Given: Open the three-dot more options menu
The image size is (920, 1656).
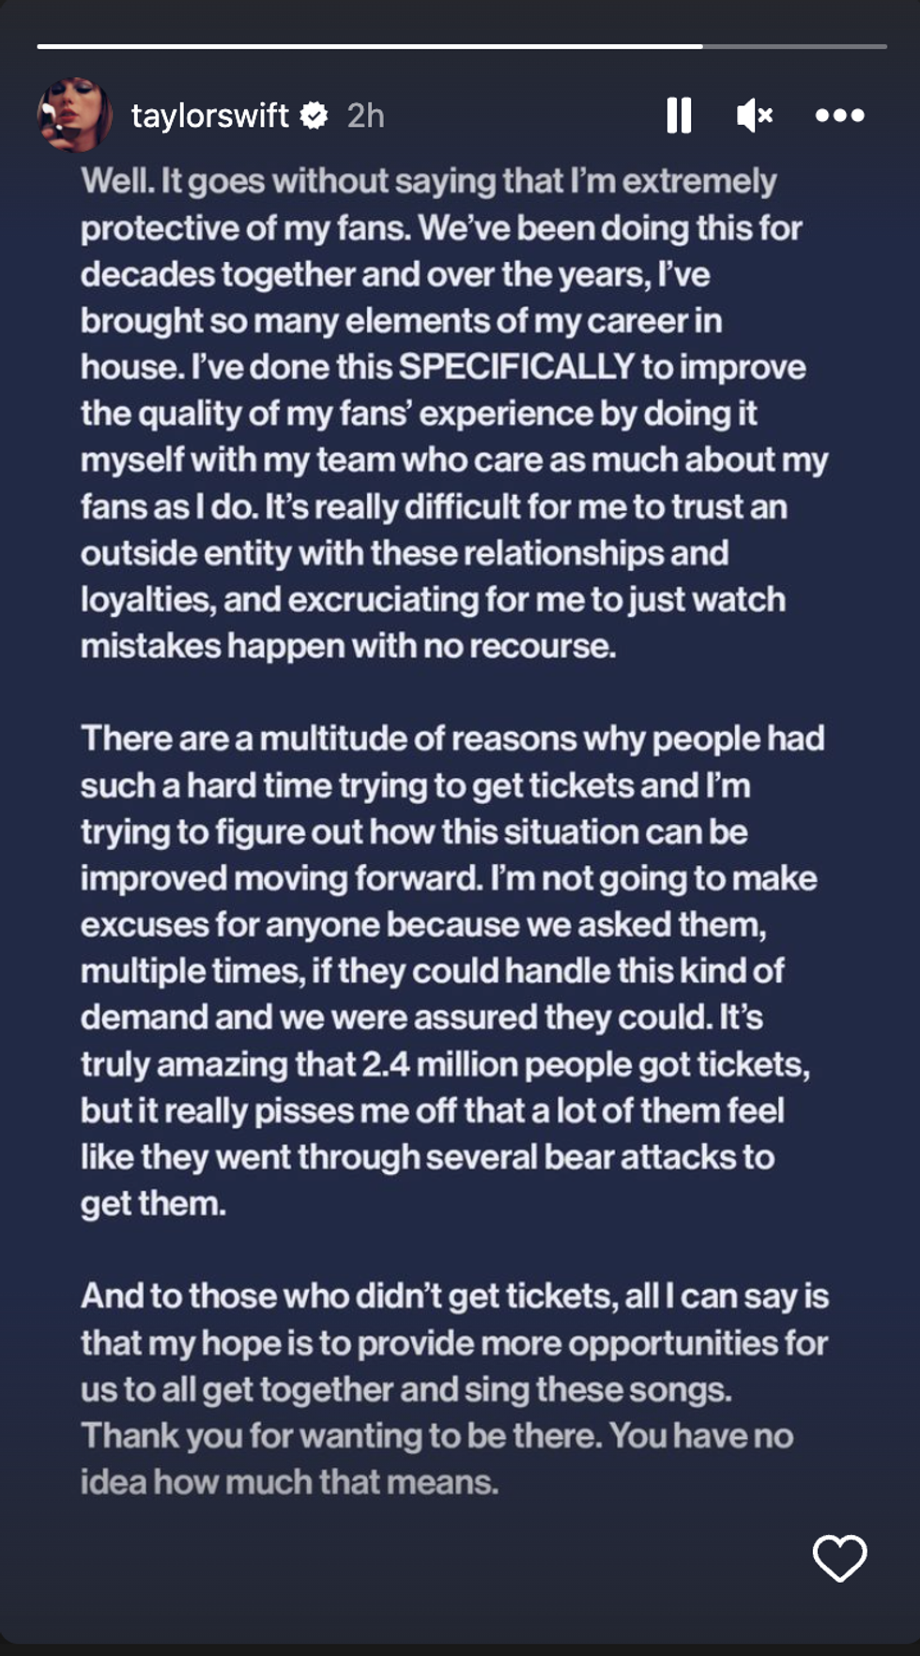Looking at the screenshot, I should (x=839, y=116).
